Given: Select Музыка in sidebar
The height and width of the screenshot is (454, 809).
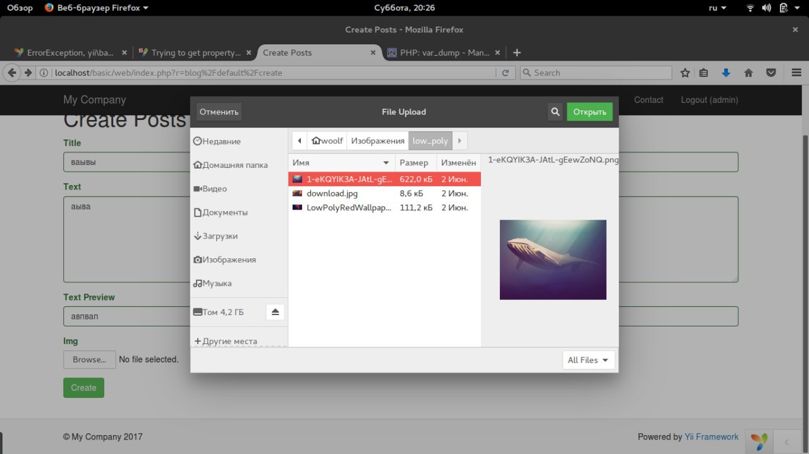Looking at the screenshot, I should coord(239,284).
